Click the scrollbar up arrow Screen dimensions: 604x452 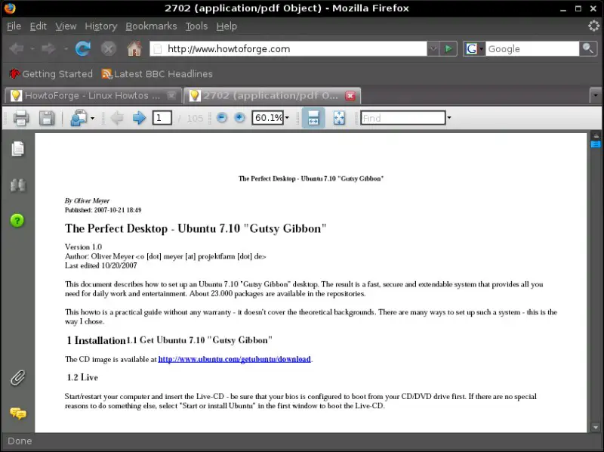pyautogui.click(x=596, y=136)
